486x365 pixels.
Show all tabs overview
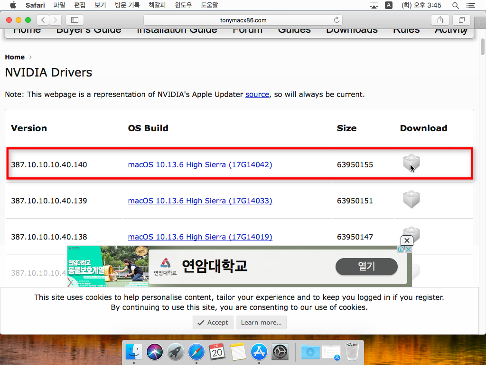click(x=461, y=20)
